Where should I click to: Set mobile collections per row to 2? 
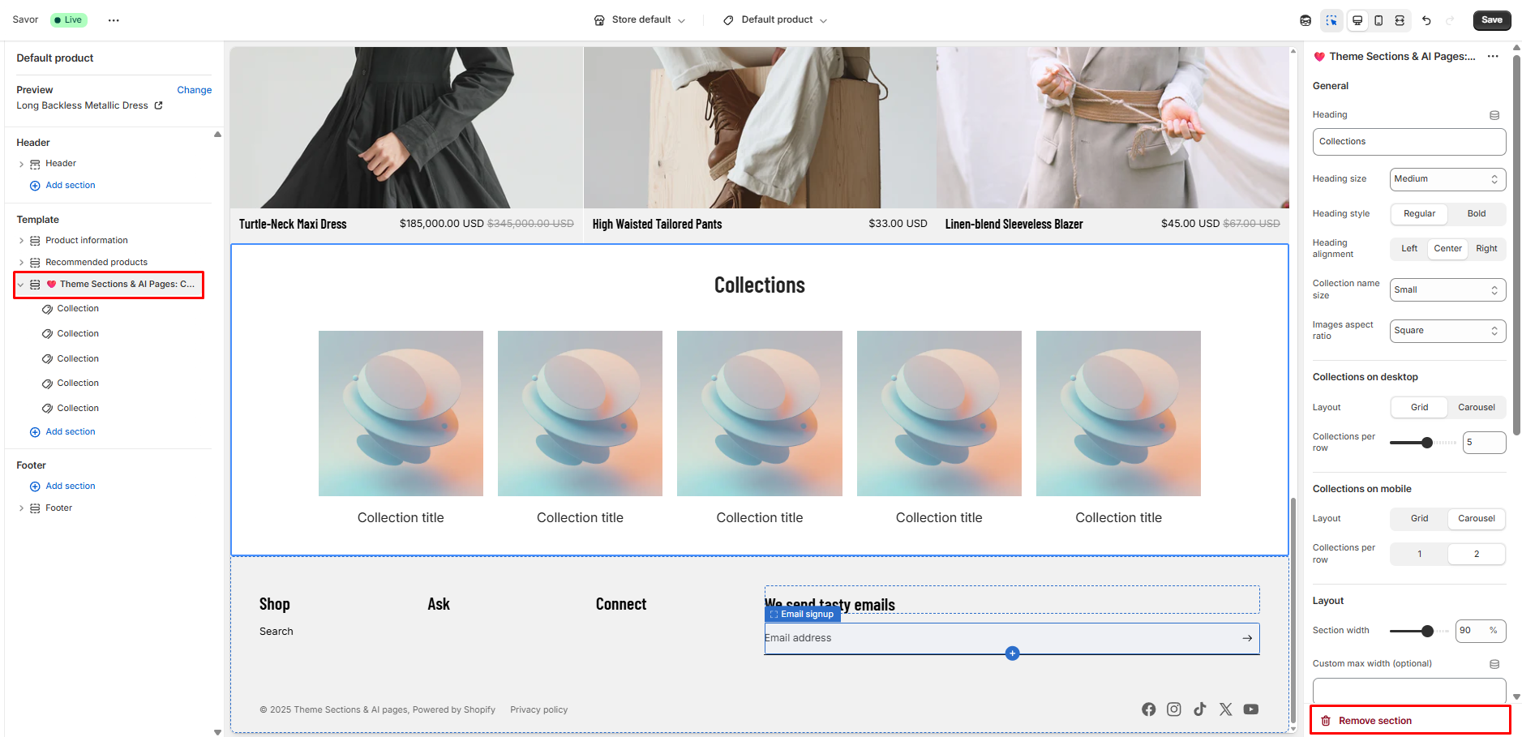(x=1477, y=555)
